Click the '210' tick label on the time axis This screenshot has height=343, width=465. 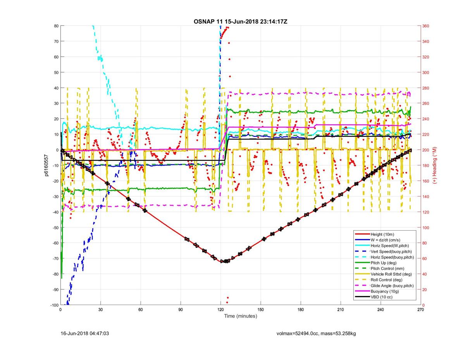coord(341,310)
